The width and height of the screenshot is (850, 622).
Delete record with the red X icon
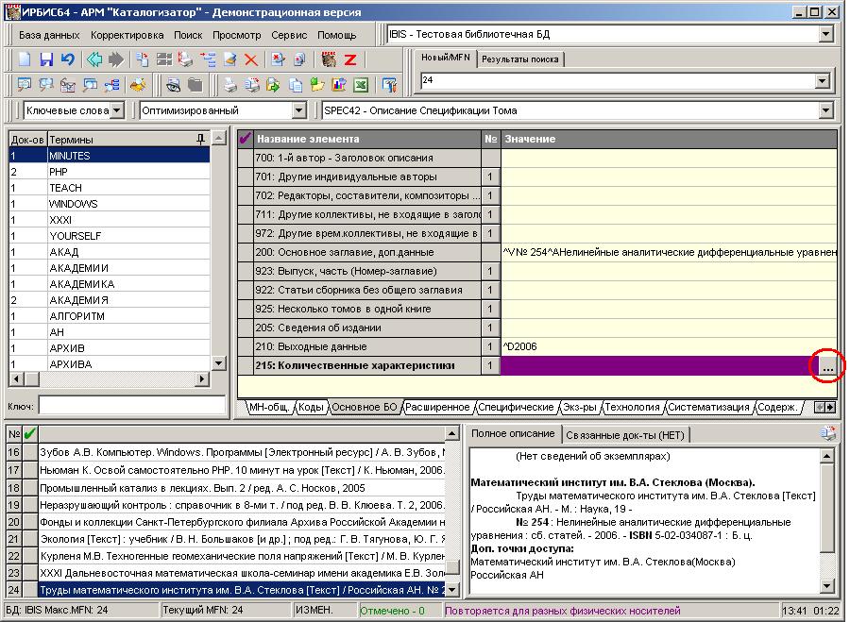pos(250,59)
